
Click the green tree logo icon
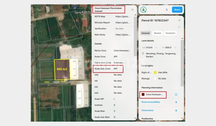click(143, 10)
